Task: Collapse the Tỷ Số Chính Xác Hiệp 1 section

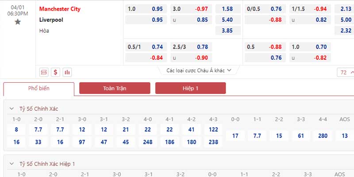Action: click(x=12, y=164)
